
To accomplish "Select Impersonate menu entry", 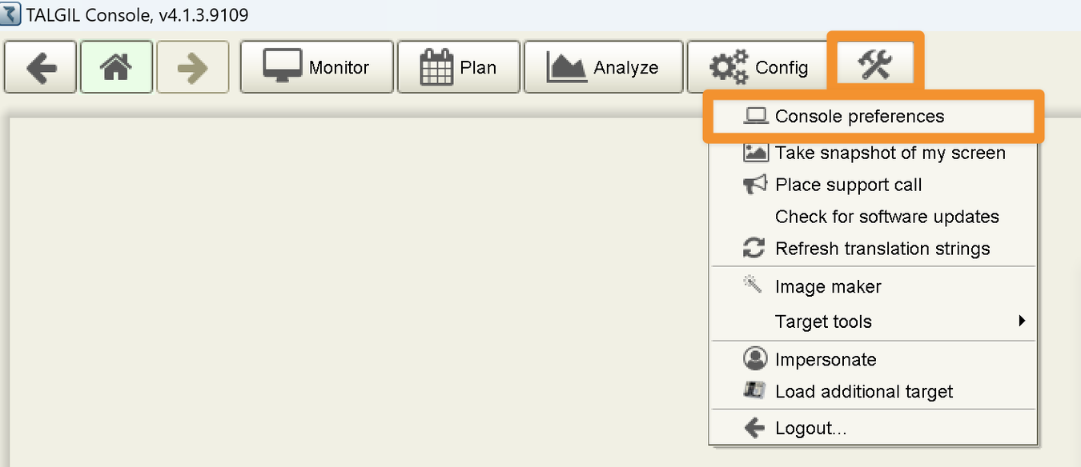I will tap(874, 359).
